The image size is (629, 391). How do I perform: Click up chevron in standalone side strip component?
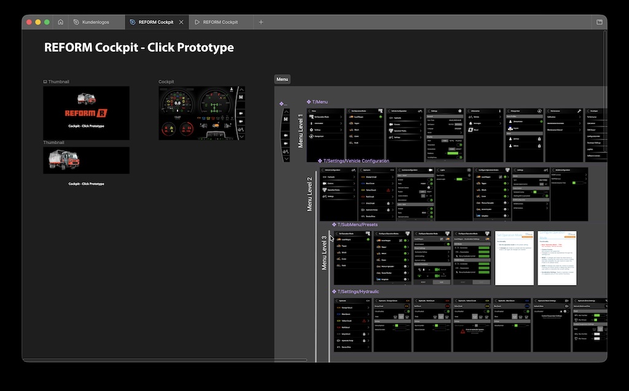[x=286, y=111]
